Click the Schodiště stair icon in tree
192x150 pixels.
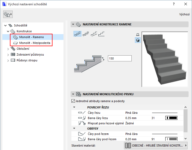coord(10,25)
